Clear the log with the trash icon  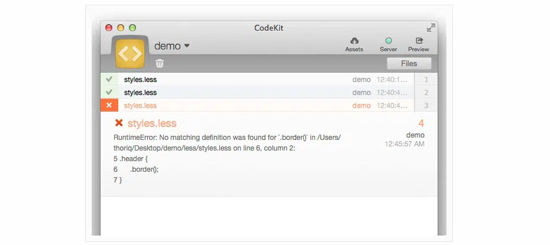[x=160, y=63]
